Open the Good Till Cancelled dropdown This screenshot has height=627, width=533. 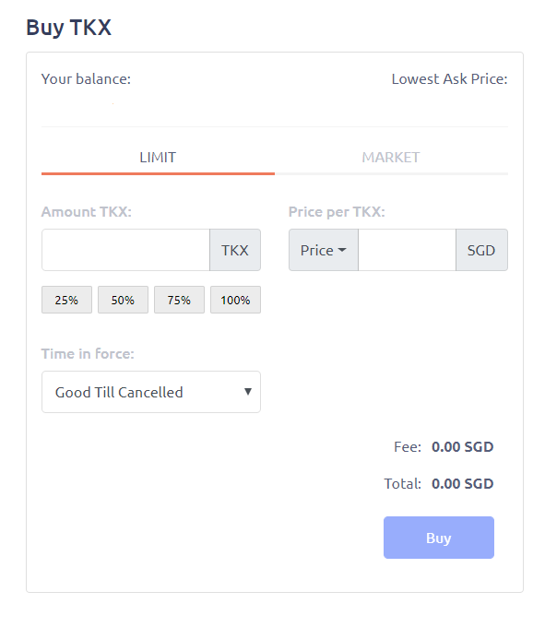coord(151,392)
